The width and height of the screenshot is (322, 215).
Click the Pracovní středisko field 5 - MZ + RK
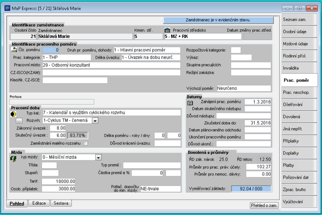pos(203,36)
